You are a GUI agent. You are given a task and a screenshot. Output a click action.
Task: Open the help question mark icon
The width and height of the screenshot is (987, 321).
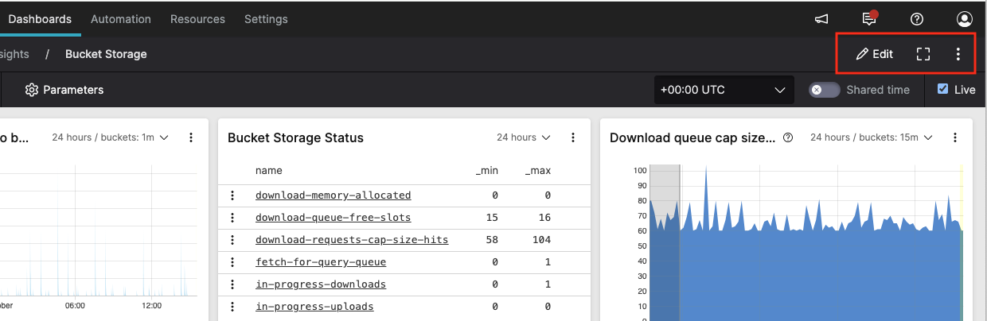917,19
